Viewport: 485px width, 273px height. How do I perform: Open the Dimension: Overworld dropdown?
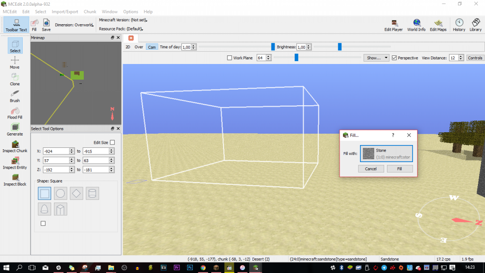click(74, 25)
